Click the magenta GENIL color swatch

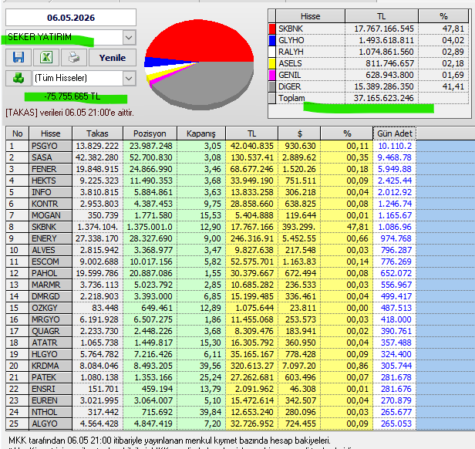[x=272, y=75]
